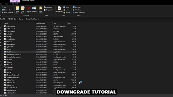The width and height of the screenshot is (173, 97).
Task: Select the file named option.txt
Action: click(10, 47)
